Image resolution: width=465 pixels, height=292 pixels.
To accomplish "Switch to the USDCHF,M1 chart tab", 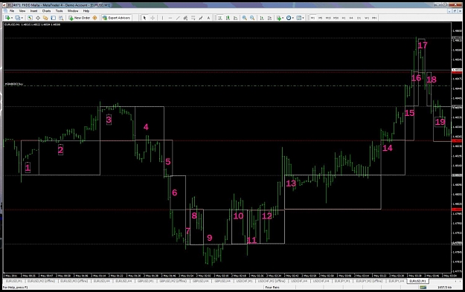I will pos(244,281).
